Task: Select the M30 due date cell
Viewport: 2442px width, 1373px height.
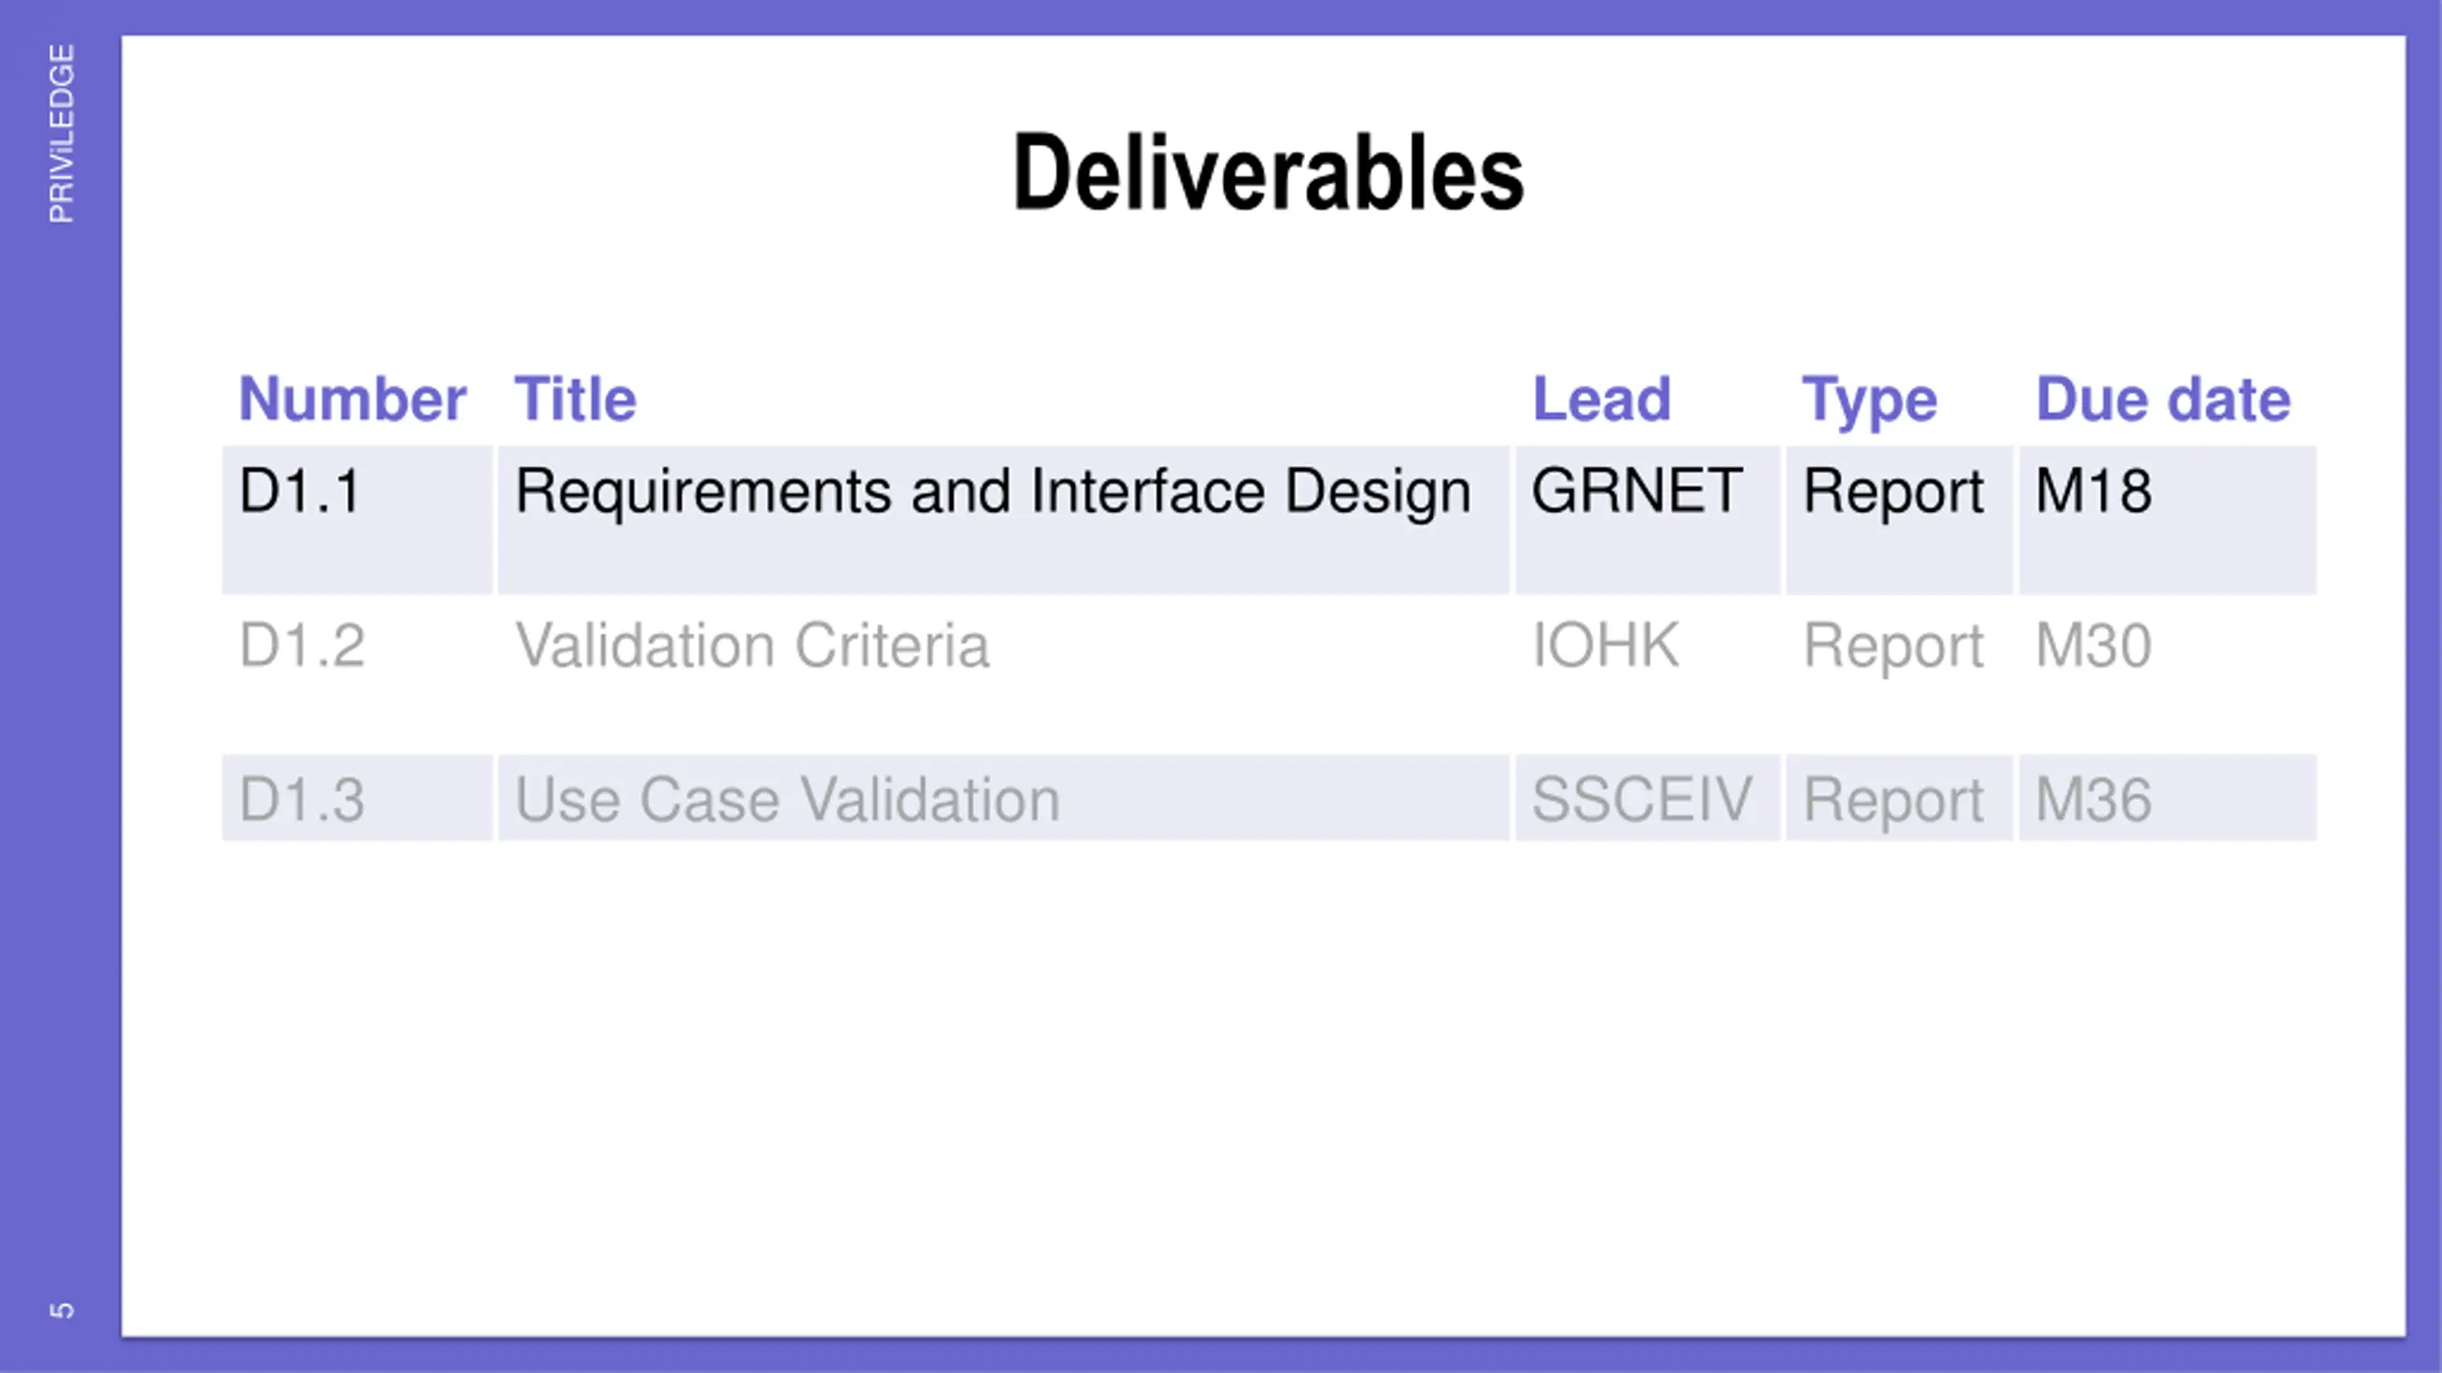Action: (2093, 646)
